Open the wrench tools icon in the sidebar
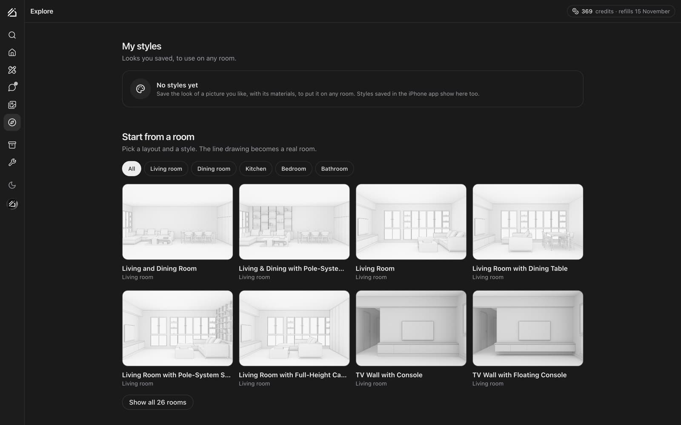The image size is (681, 425). (12, 162)
